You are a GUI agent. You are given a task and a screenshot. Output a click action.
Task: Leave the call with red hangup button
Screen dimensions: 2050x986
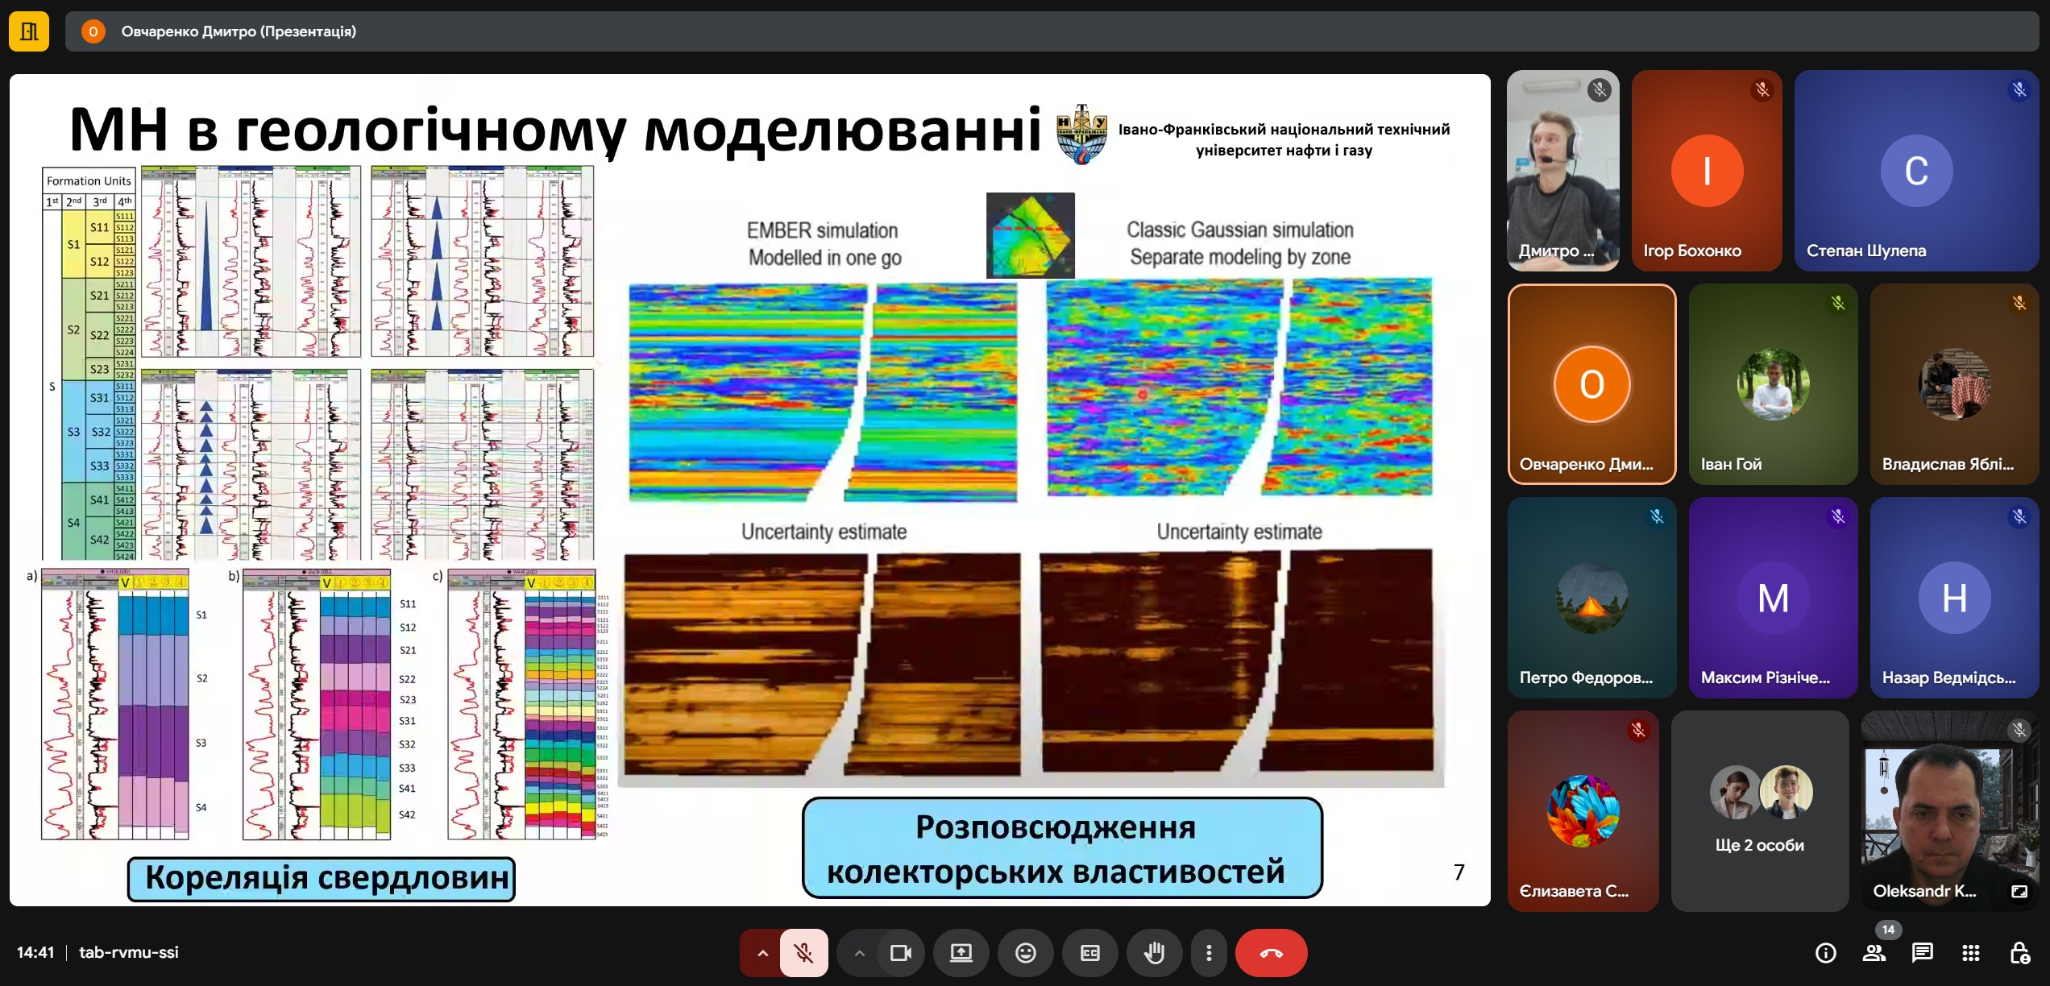[1271, 953]
